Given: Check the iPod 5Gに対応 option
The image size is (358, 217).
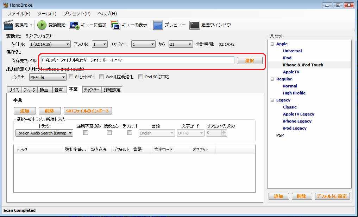Looking at the screenshot, I should tap(141, 77).
